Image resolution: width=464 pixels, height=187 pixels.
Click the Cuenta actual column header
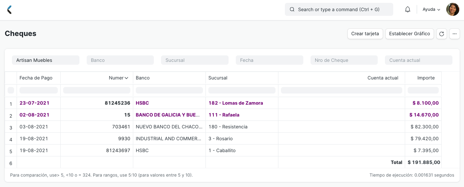pyautogui.click(x=342, y=78)
